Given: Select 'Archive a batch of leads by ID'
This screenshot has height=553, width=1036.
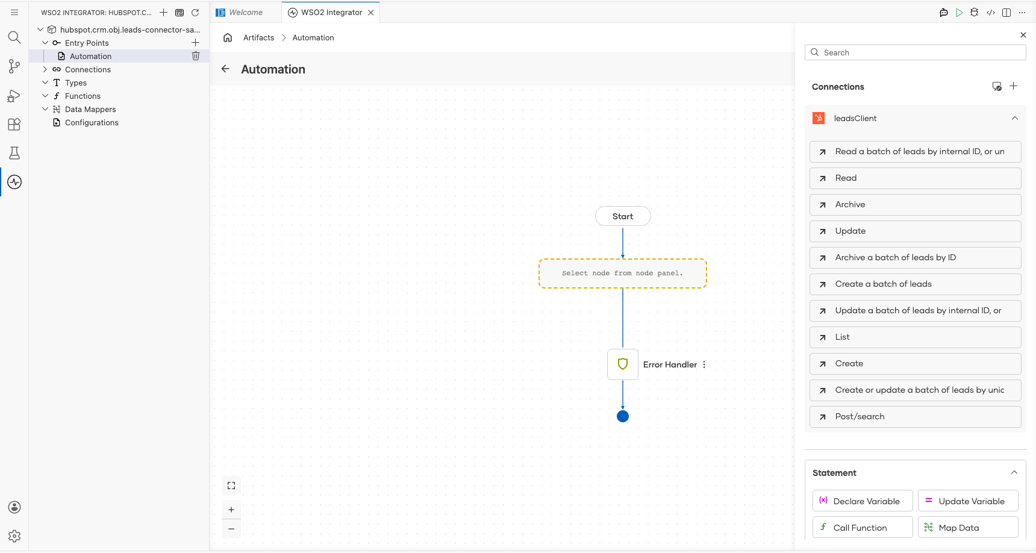Looking at the screenshot, I should pos(916,257).
